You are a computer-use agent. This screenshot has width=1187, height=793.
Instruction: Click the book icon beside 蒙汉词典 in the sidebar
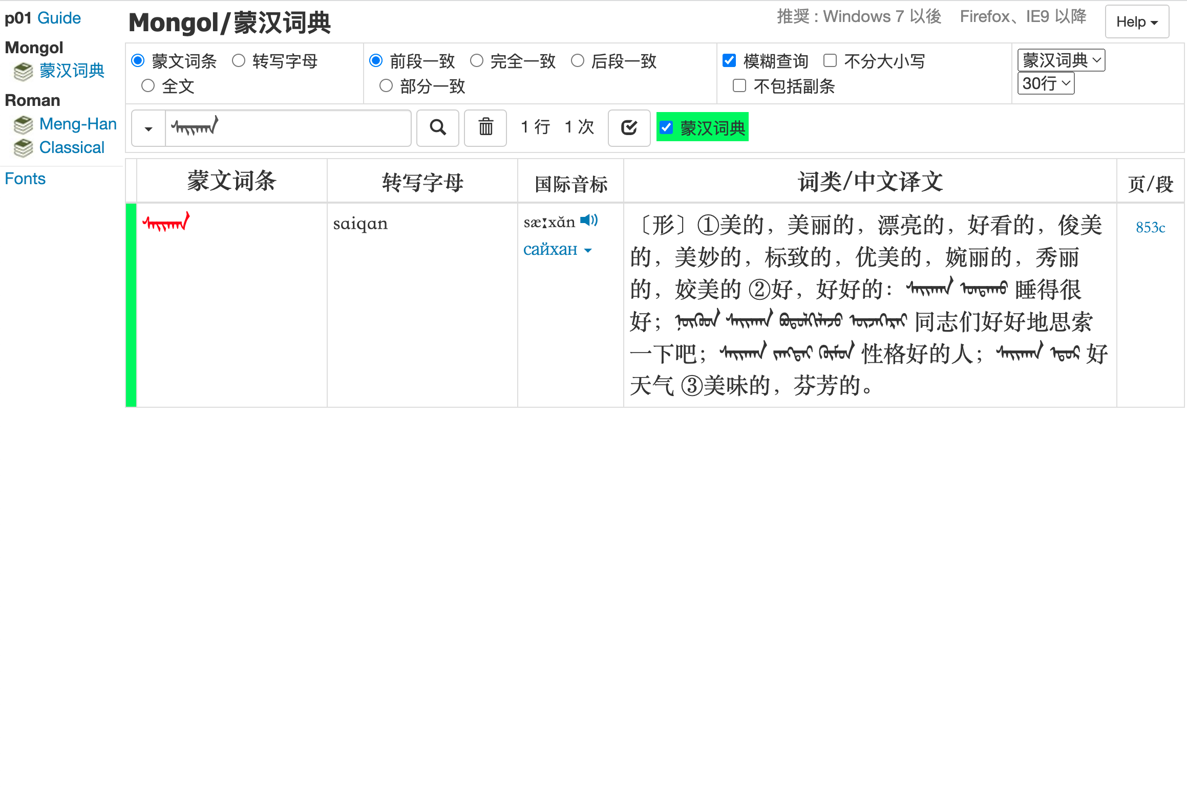(x=23, y=72)
